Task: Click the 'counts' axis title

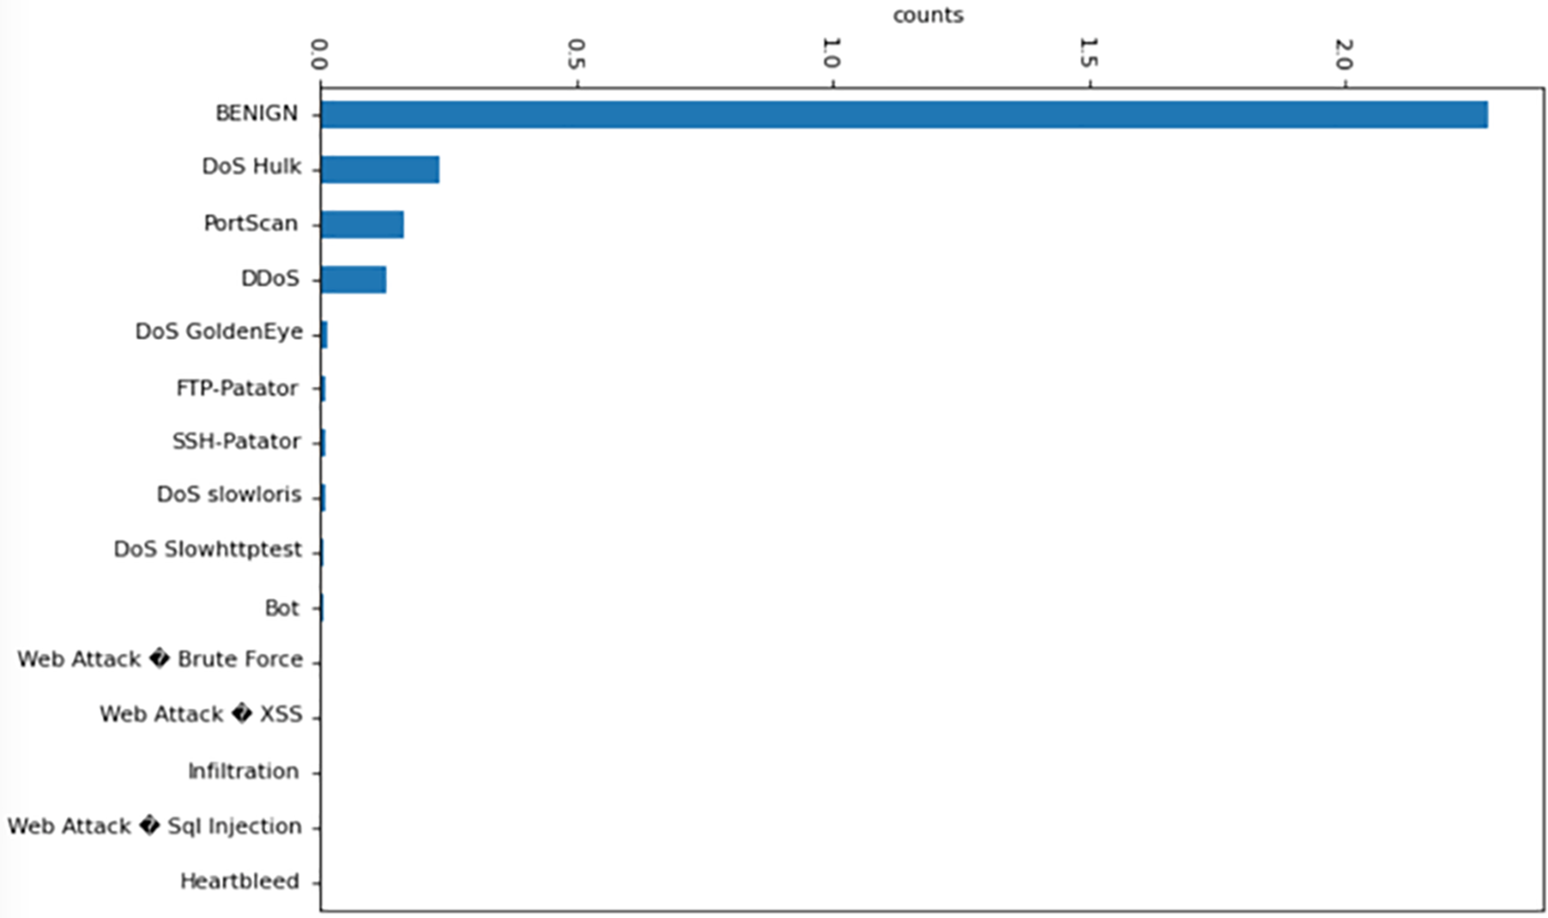Action: (927, 15)
